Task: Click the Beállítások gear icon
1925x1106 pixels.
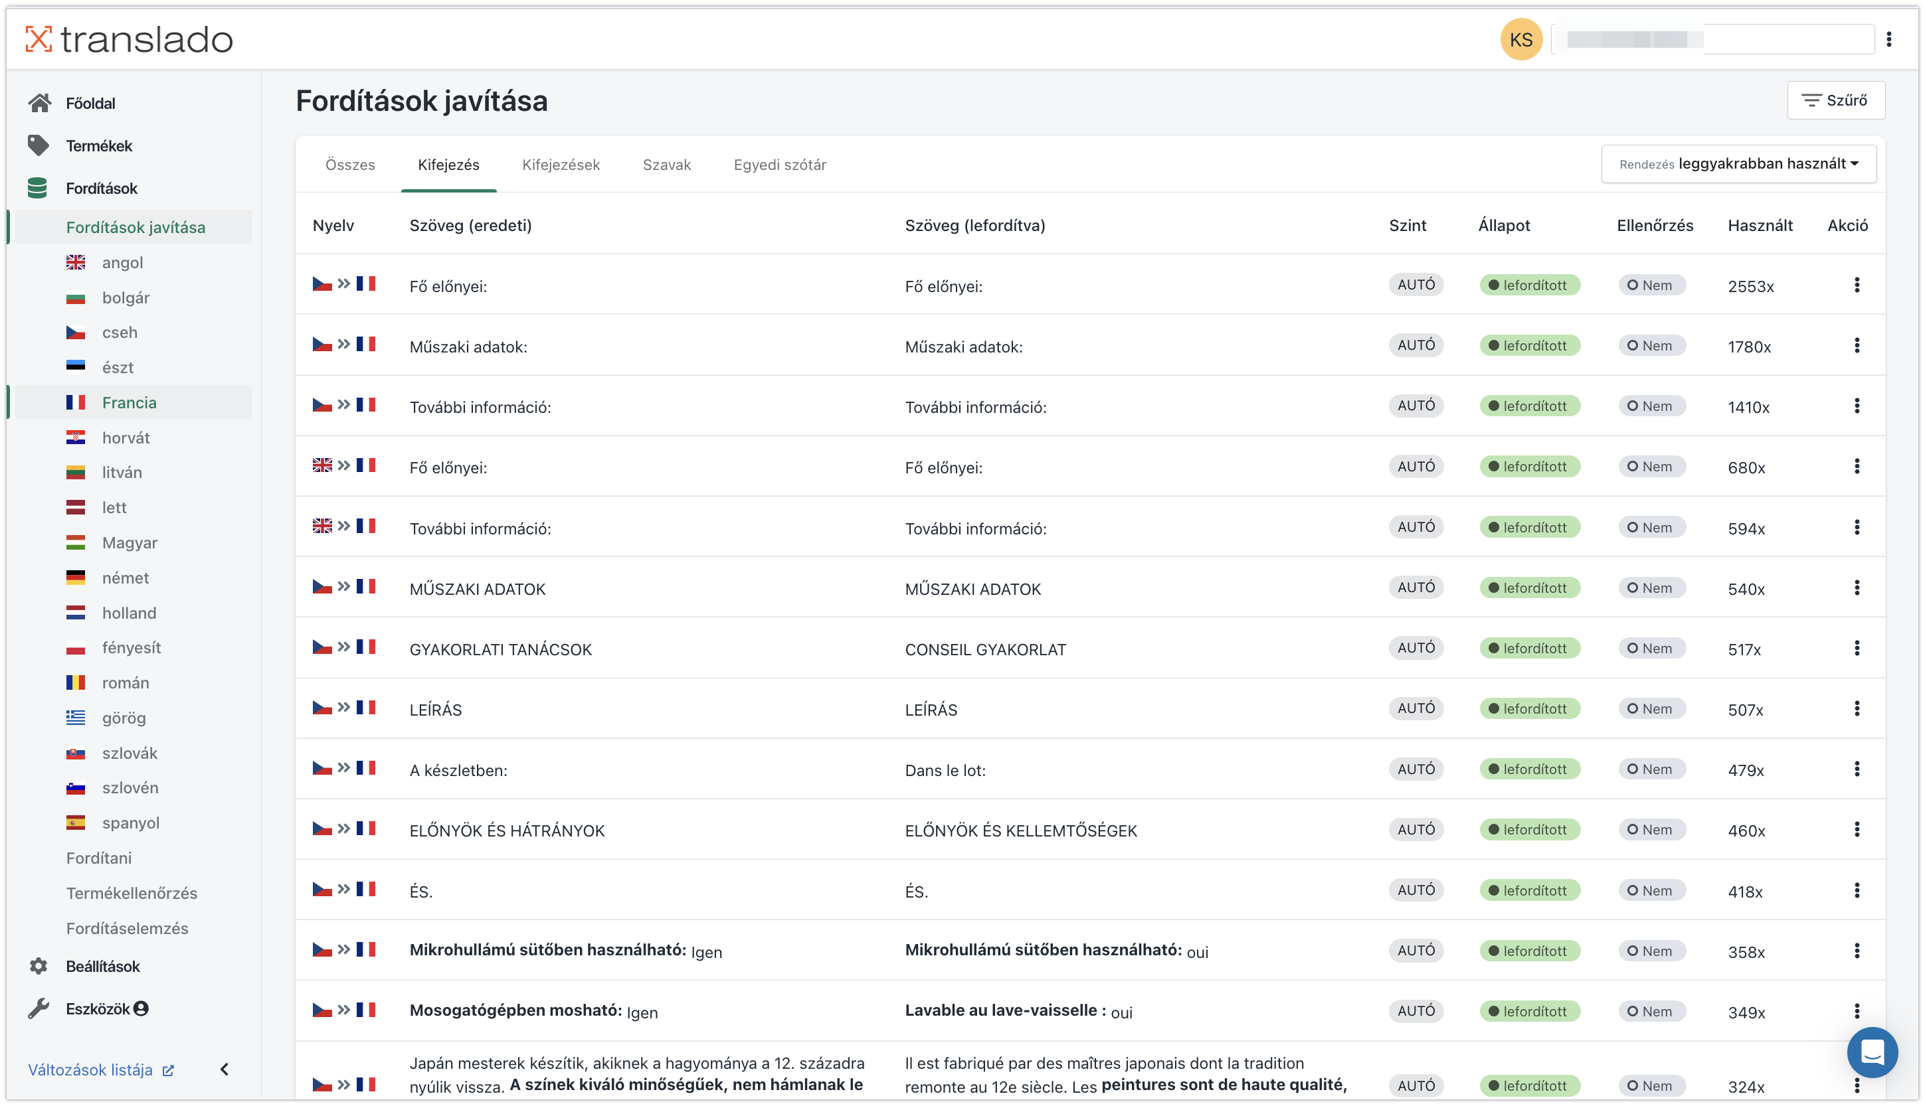Action: coord(38,966)
